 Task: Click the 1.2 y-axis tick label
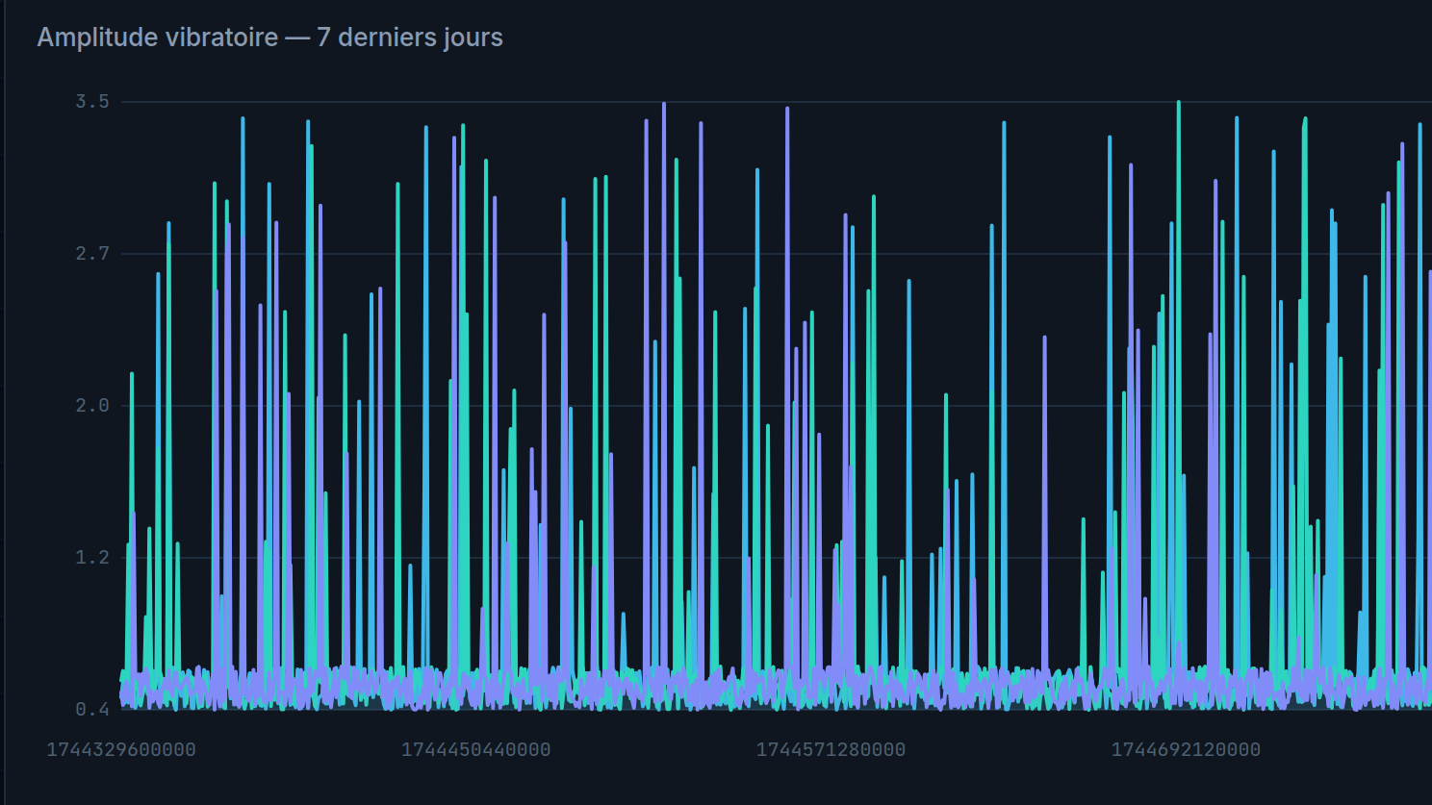pos(92,558)
